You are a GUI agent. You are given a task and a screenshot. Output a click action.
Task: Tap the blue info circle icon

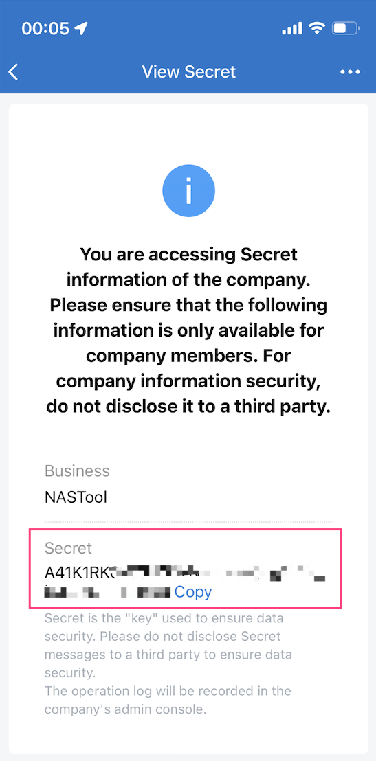point(188,191)
